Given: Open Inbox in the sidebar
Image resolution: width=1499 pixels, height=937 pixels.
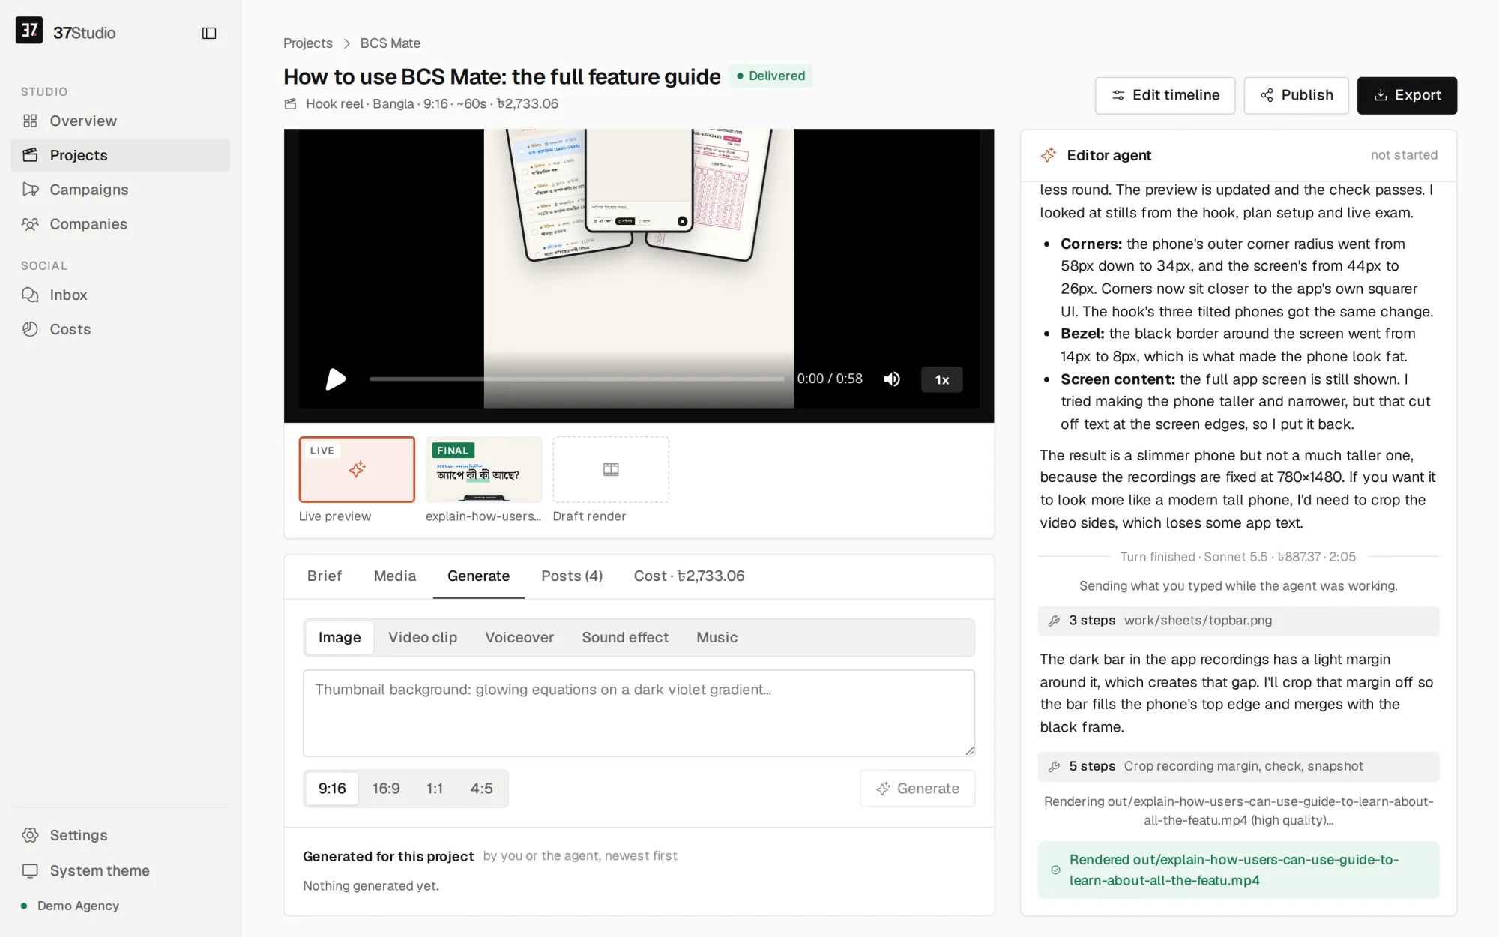Looking at the screenshot, I should pos(120,295).
